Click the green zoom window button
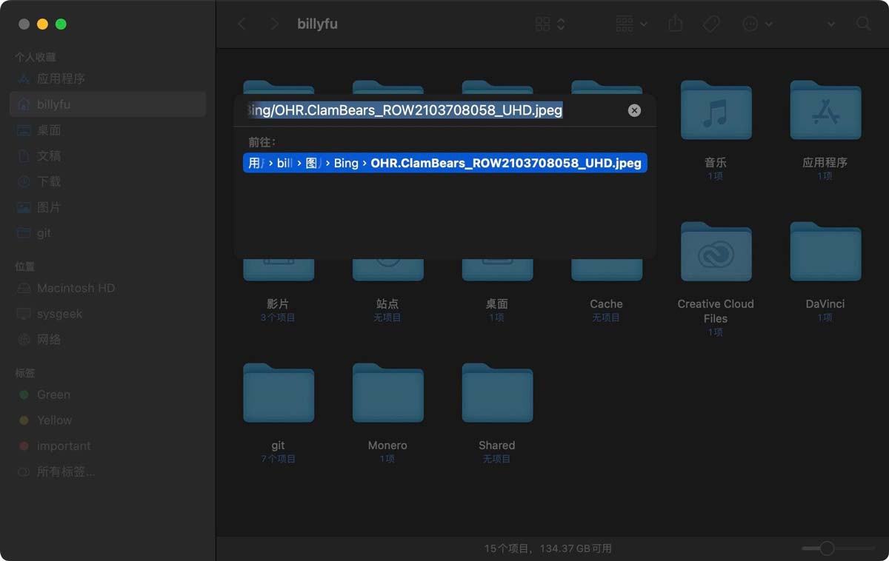Viewport: 889px width, 561px height. tap(61, 24)
